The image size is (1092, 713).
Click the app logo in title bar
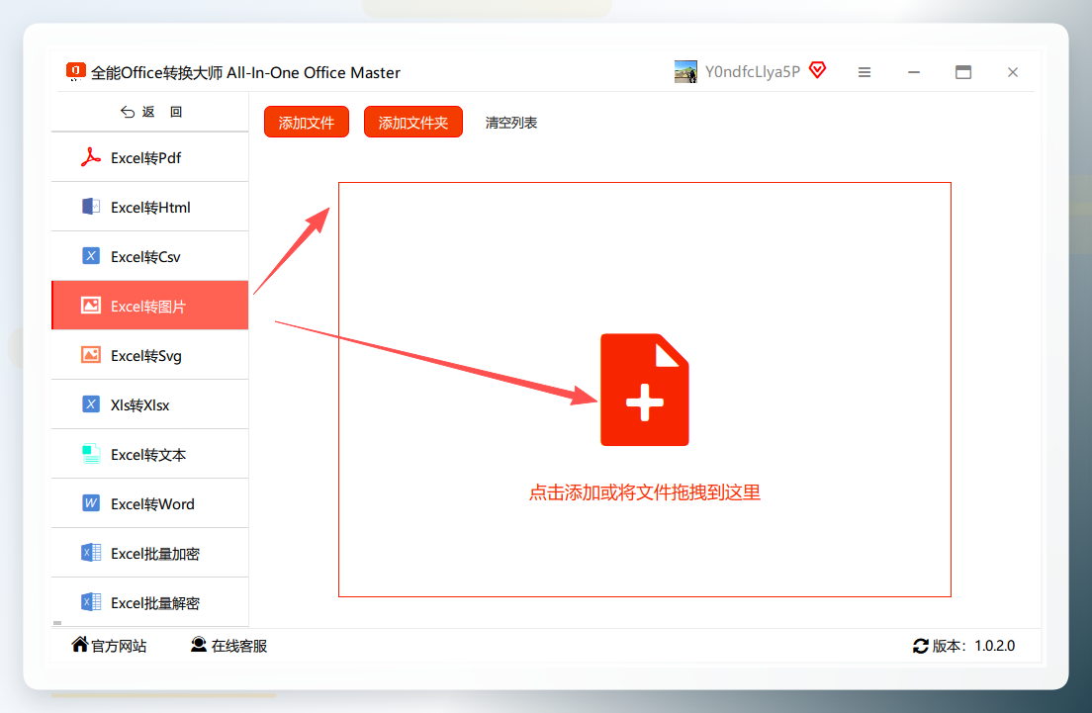point(75,72)
